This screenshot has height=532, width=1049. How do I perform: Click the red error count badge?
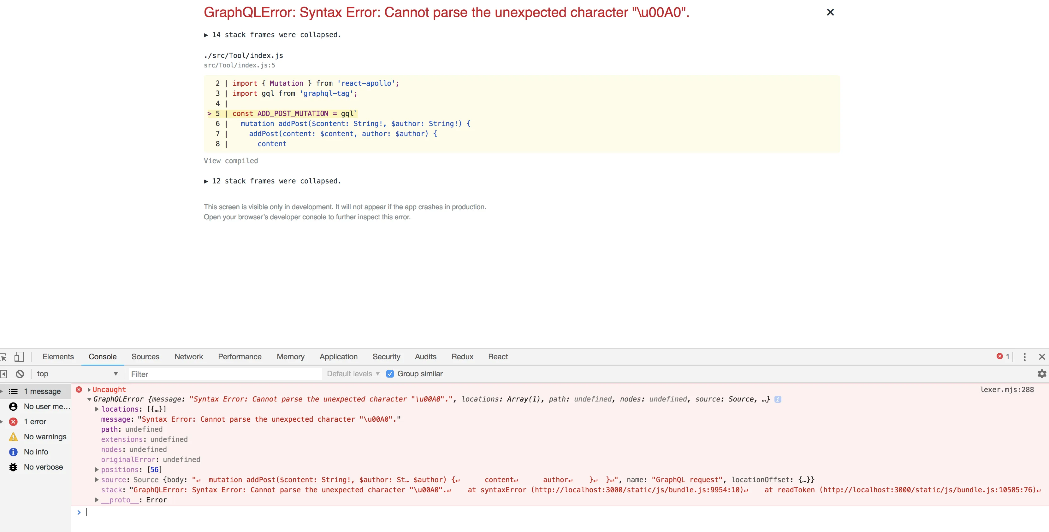1003,357
